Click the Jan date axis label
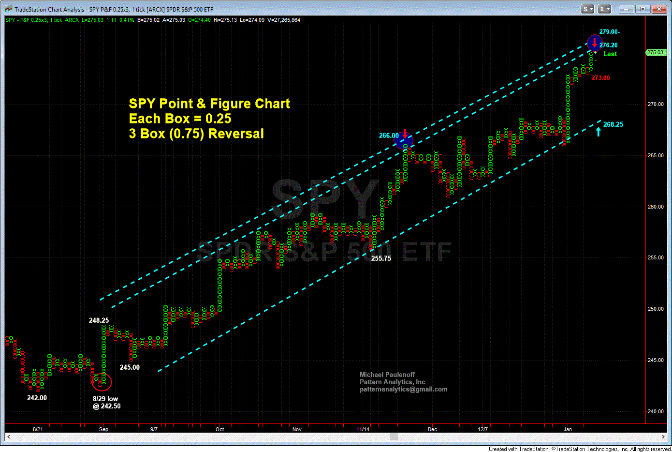Image resolution: width=672 pixels, height=452 pixels. pyautogui.click(x=568, y=429)
